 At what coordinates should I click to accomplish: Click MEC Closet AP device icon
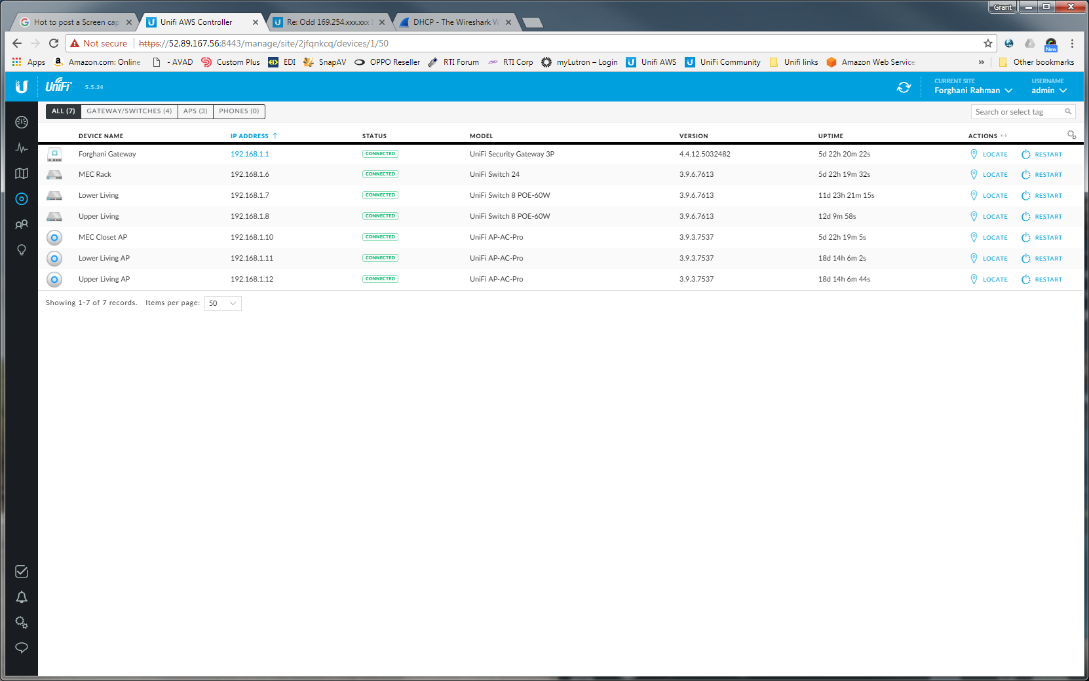coord(54,238)
